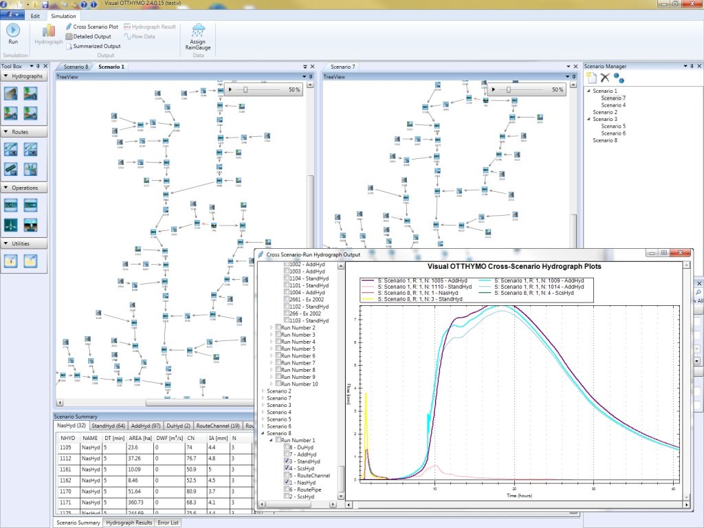Expand Run Number 5 in output tree
The width and height of the screenshot is (704, 528).
[272, 349]
